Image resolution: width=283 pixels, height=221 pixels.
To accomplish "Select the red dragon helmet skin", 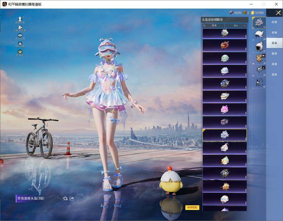I will pyautogui.click(x=225, y=45).
